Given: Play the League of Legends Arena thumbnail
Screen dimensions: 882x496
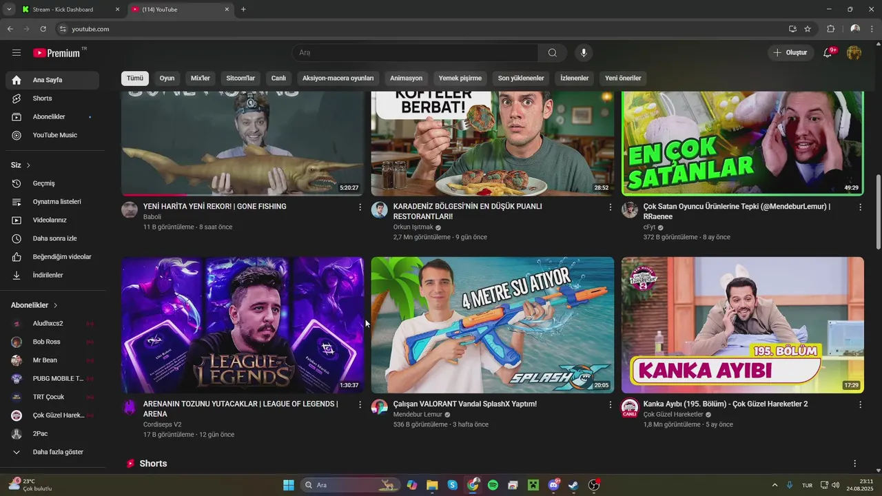Looking at the screenshot, I should pos(243,325).
